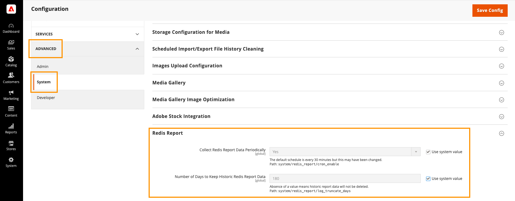The image size is (515, 201).
Task: Open the Customers menu icon
Action: coord(11,75)
